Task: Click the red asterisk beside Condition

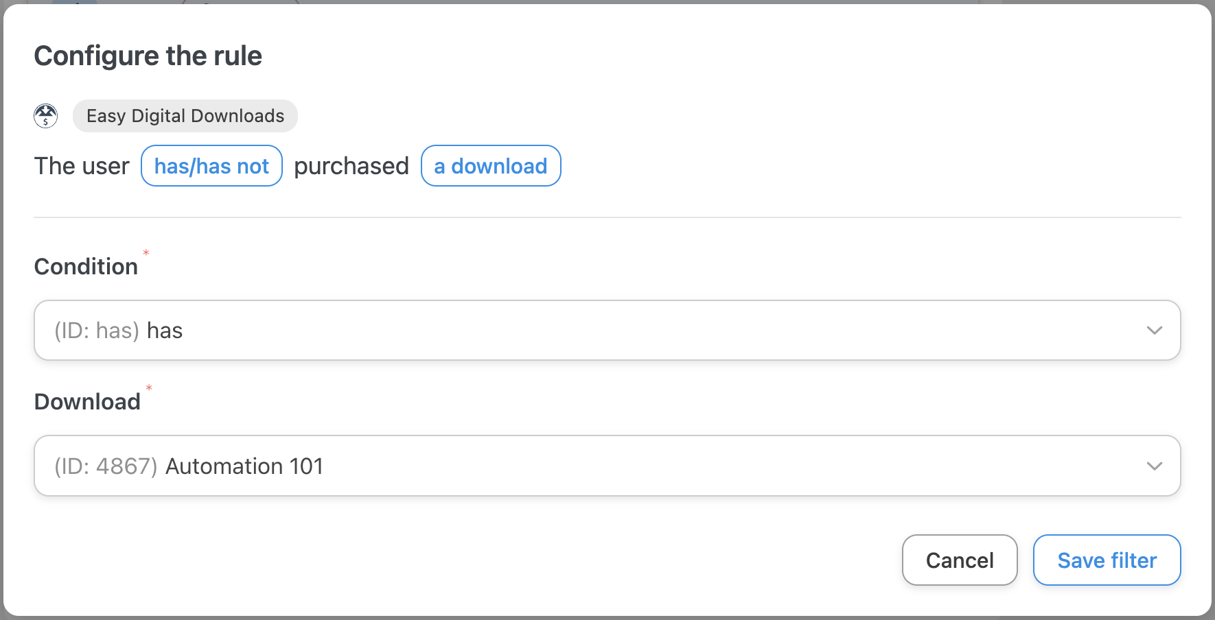Action: 146,253
